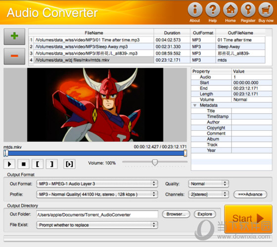Click the blue playback progress bar
277x247 pixels.
[95, 153]
